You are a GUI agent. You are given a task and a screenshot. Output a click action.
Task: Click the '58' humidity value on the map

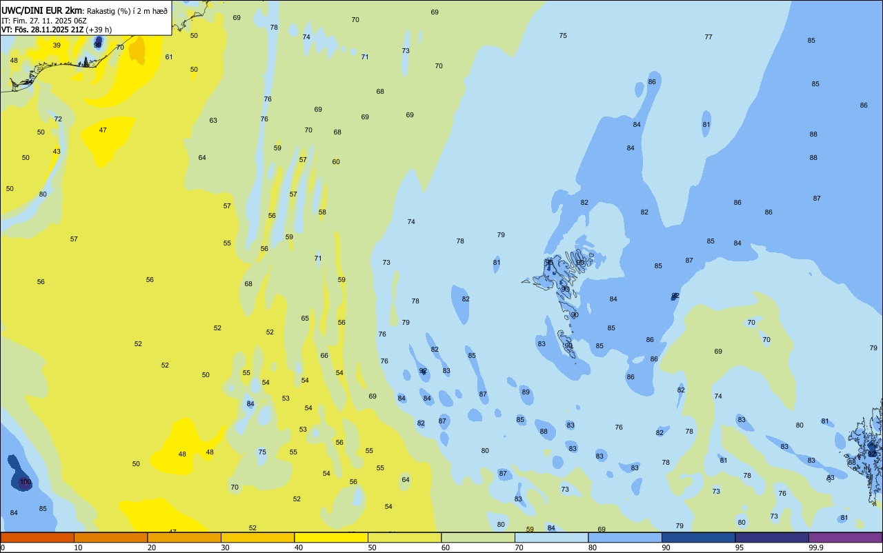pyautogui.click(x=322, y=212)
